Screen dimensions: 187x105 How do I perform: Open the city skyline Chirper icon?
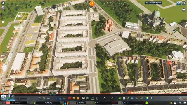tap(179, 3)
